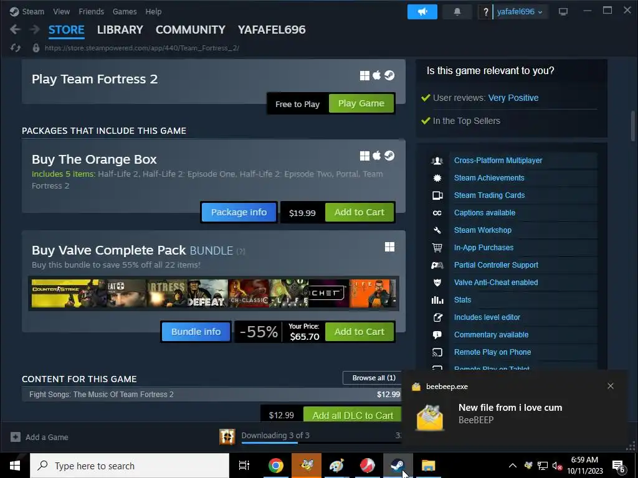Click the Steam announcements megaphone button
The height and width of the screenshot is (478, 638).
coord(422,12)
